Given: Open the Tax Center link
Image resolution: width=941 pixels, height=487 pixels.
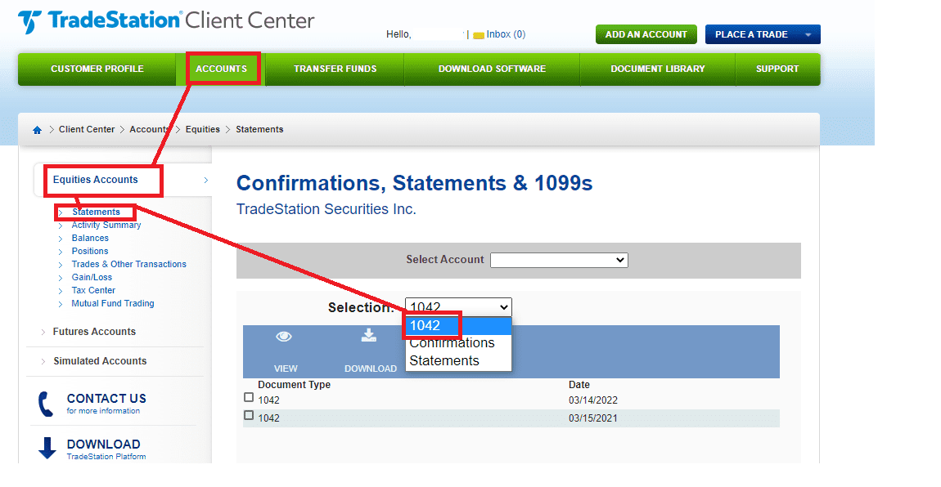Looking at the screenshot, I should pyautogui.click(x=93, y=290).
